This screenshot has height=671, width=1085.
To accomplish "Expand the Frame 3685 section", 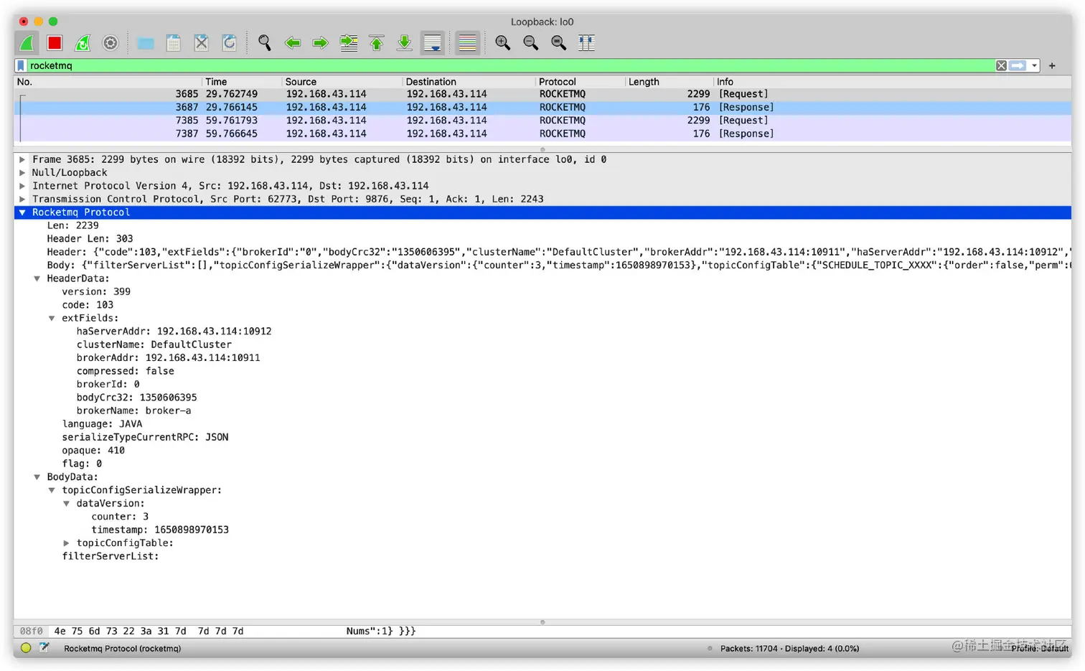I will coord(22,159).
